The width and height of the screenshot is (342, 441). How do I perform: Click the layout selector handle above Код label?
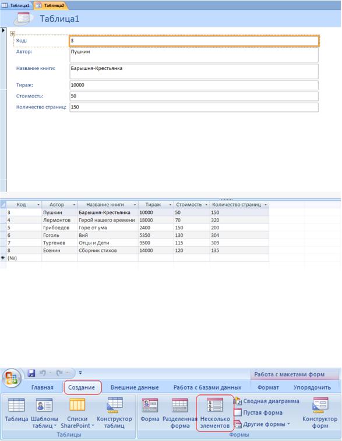[12, 34]
